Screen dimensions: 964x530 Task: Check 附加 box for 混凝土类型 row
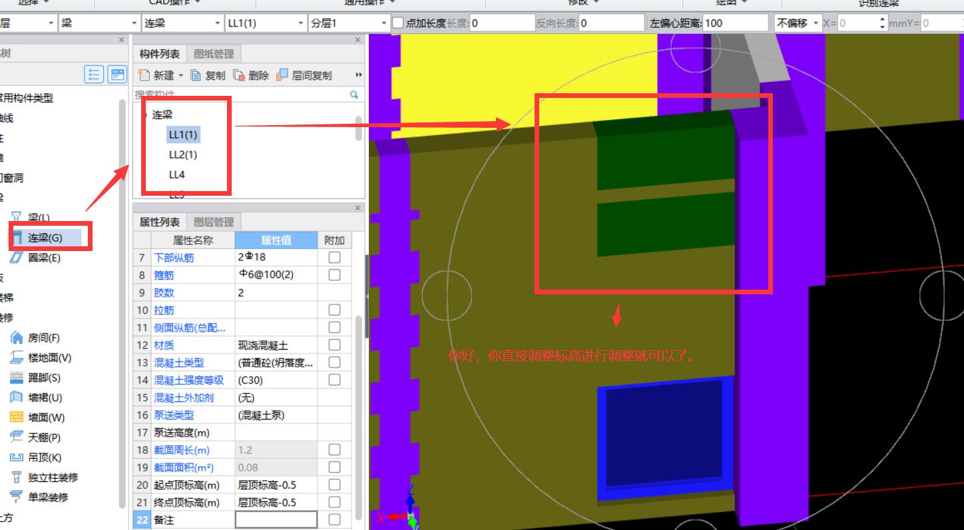pos(334,362)
